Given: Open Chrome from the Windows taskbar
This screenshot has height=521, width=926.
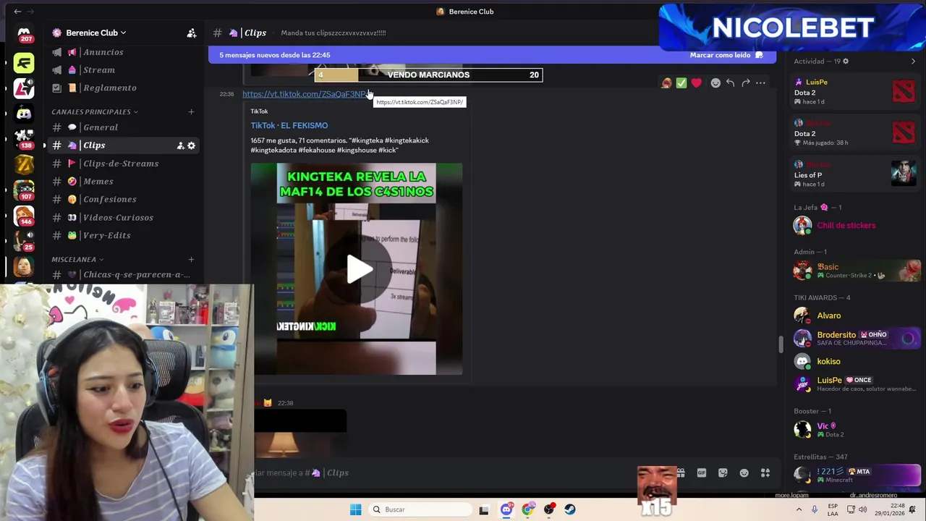Looking at the screenshot, I should (527, 509).
